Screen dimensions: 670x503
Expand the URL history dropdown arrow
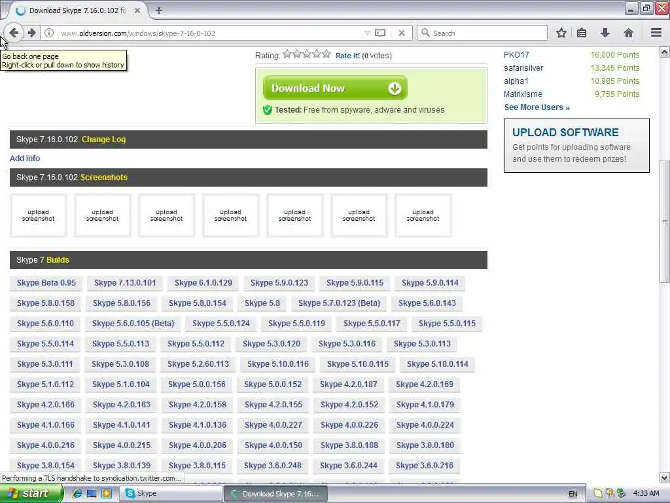coord(367,33)
